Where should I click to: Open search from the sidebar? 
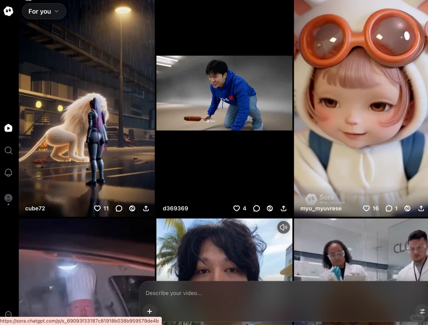(8, 150)
